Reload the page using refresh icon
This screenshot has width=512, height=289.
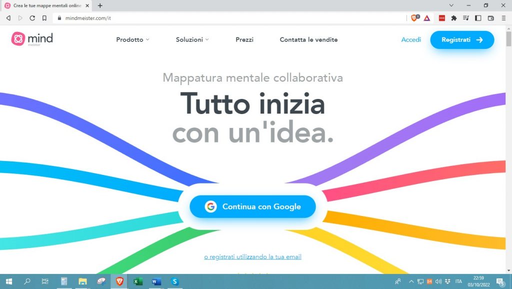(x=32, y=18)
